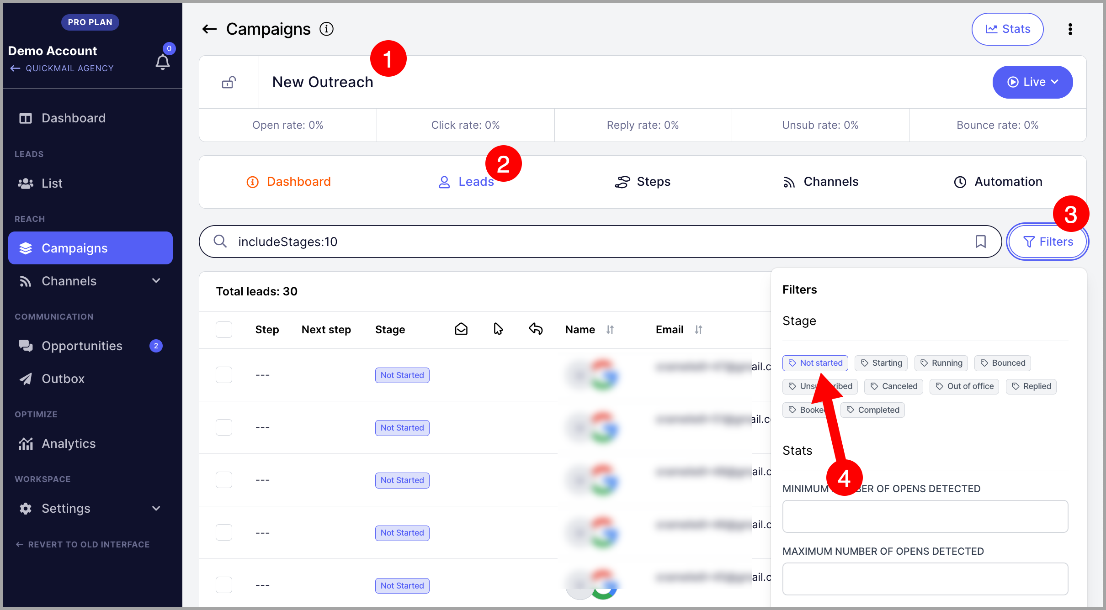1106x610 pixels.
Task: Toggle the Replied stage filter
Action: point(1031,386)
